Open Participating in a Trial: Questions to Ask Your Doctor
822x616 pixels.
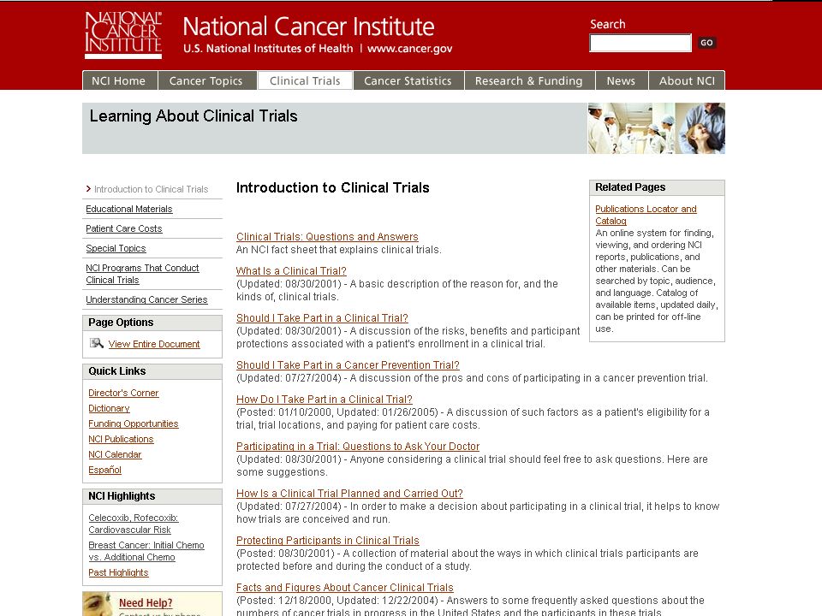[358, 447]
